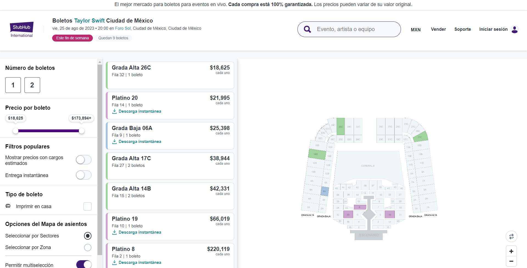This screenshot has height=268, width=527.
Task: Open Taylor Swift artist link
Action: click(x=89, y=21)
